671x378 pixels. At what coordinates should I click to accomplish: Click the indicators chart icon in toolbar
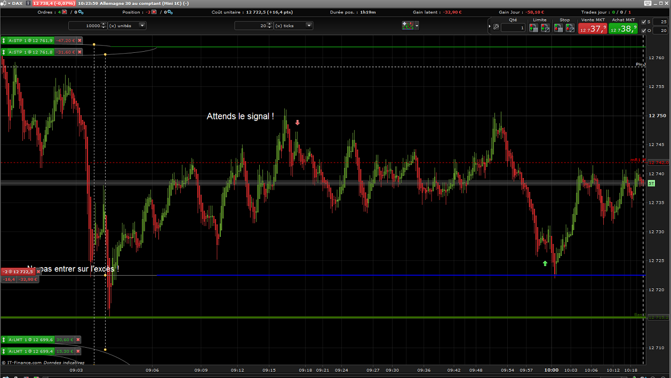(408, 26)
